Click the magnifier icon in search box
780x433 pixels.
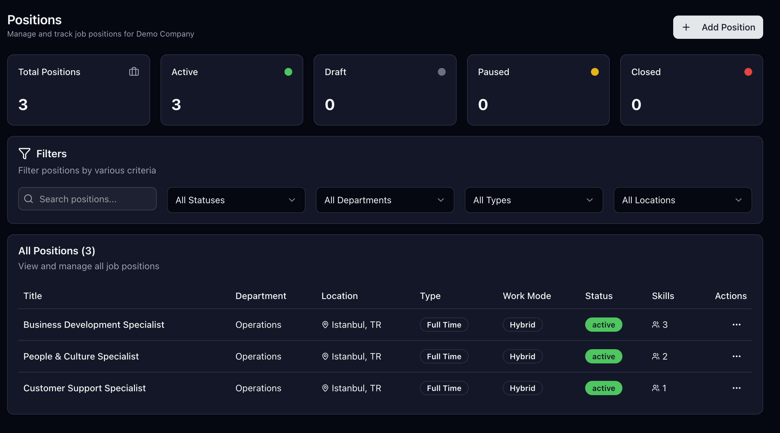29,199
